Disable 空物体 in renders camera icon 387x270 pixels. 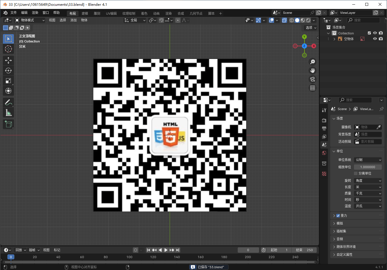(381, 39)
